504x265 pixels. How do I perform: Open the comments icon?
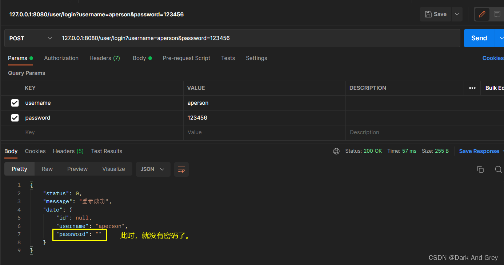point(497,14)
